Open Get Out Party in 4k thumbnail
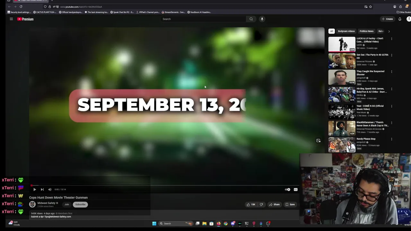Screen dimensions: 411x231 pos(342,61)
